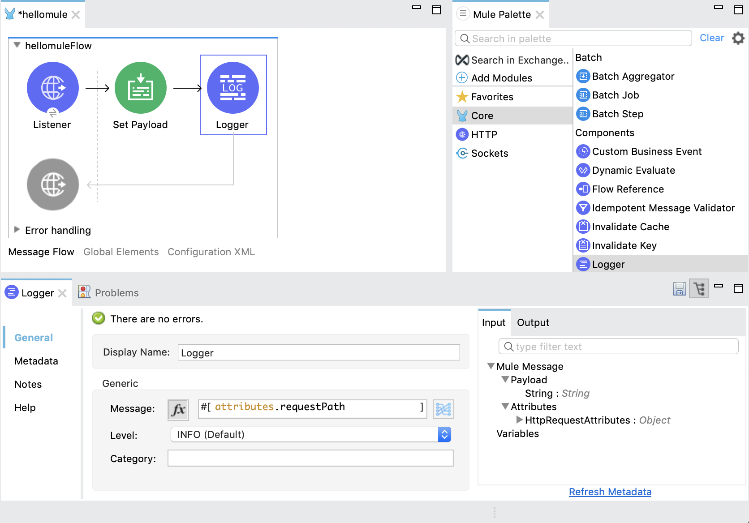Image resolution: width=749 pixels, height=523 pixels.
Task: Open the Mule Palette settings gear
Action: pos(738,38)
